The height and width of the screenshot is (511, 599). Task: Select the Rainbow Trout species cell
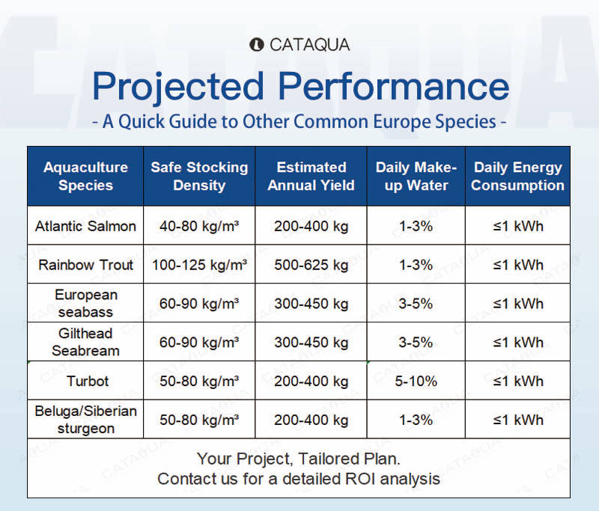(85, 265)
